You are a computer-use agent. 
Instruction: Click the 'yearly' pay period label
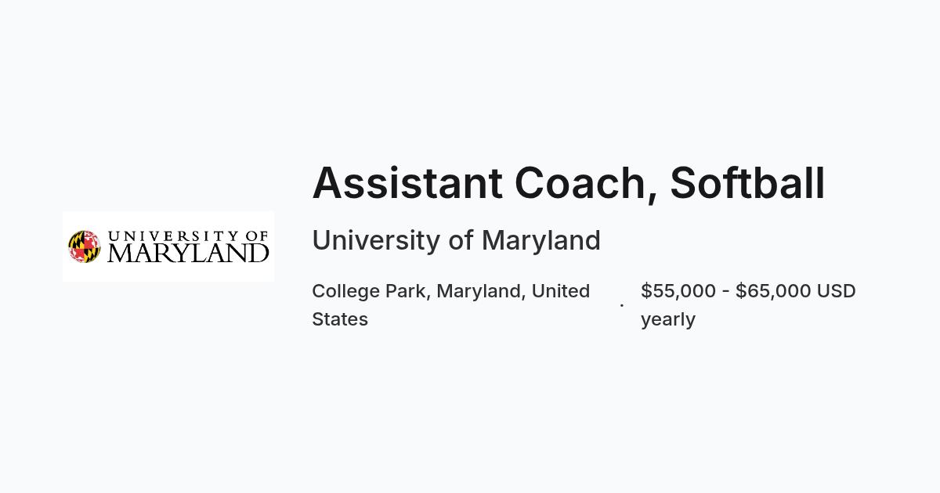[668, 320]
